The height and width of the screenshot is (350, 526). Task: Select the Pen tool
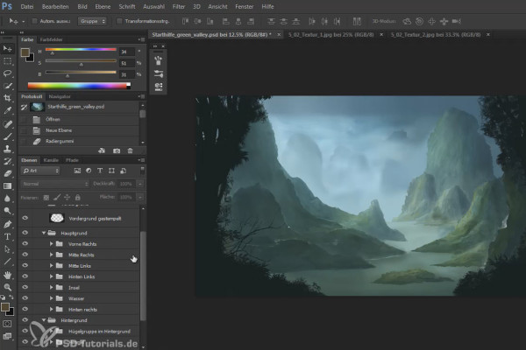[7, 224]
